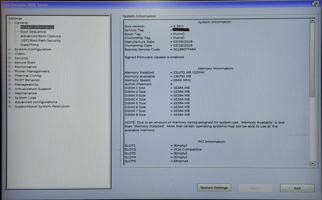This screenshot has height=200, width=322.
Task: Click the Restore Settings button
Action: [x=214, y=188]
